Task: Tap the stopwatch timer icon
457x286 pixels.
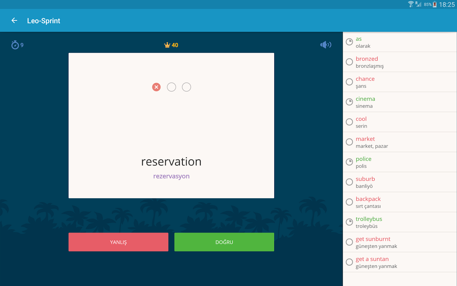Action: tap(15, 45)
